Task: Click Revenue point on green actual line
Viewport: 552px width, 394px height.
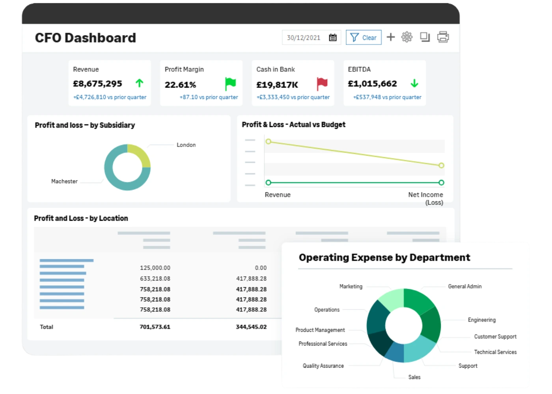Action: tap(269, 182)
